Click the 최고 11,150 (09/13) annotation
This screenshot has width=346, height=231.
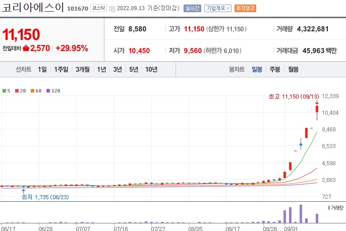(x=294, y=97)
